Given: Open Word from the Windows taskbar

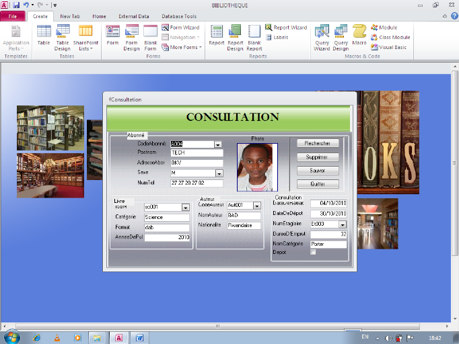Looking at the screenshot, I should pyautogui.click(x=140, y=337).
